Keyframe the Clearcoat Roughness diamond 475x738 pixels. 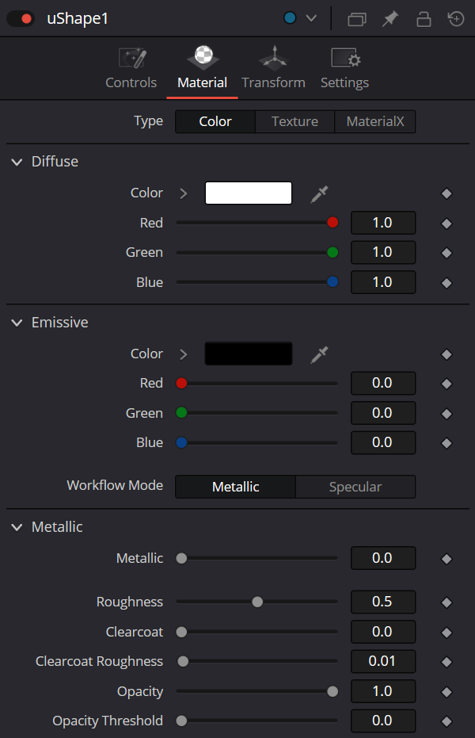tap(446, 662)
